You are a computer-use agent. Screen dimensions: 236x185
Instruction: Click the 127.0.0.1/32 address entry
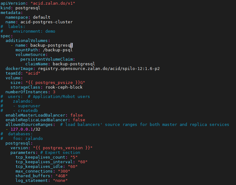click(x=25, y=129)
